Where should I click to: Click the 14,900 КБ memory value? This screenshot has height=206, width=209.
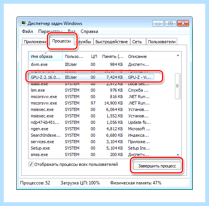tap(114, 103)
